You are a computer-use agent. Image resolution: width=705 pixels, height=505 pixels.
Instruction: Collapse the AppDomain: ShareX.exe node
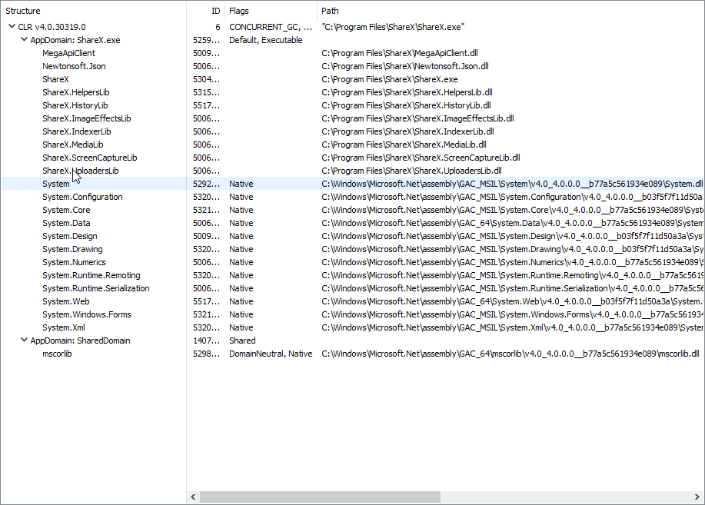(x=24, y=39)
